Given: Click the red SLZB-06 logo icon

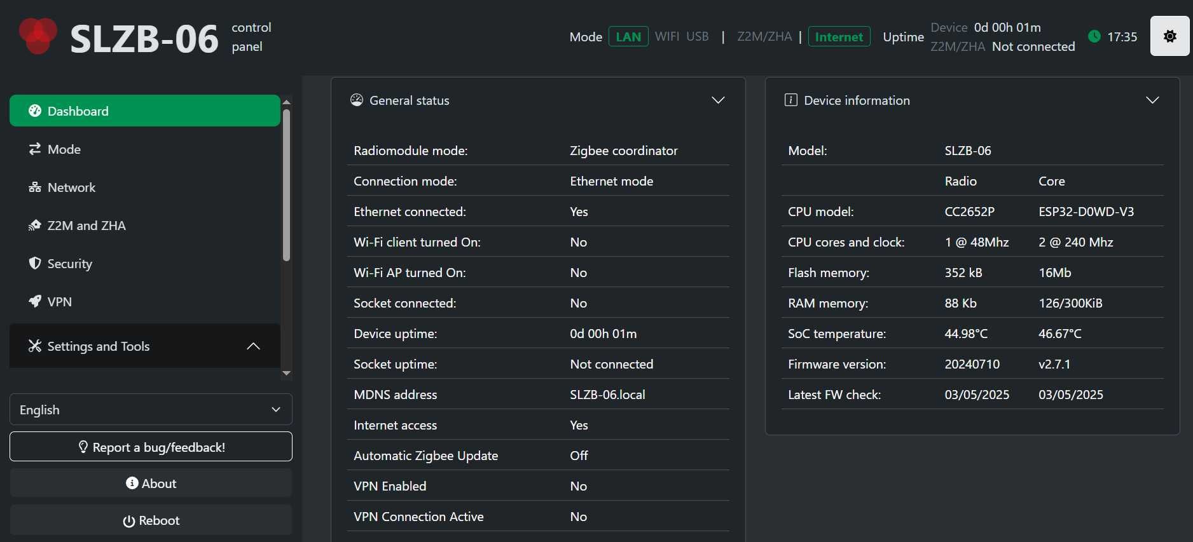Looking at the screenshot, I should click(38, 36).
